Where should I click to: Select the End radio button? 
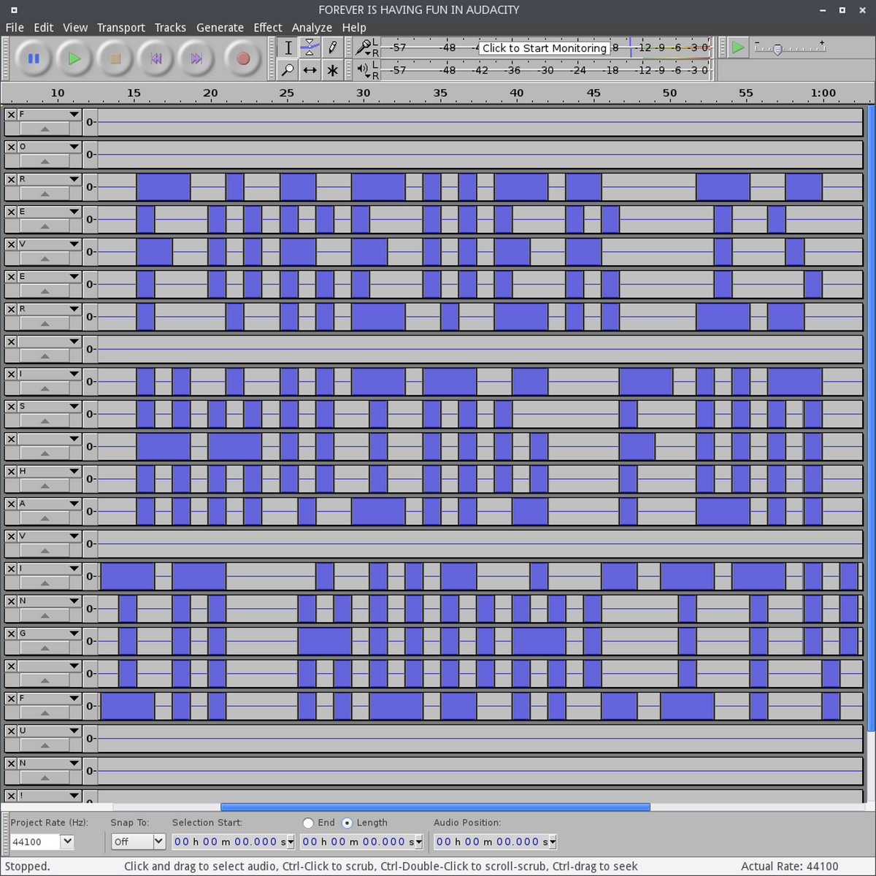(308, 823)
